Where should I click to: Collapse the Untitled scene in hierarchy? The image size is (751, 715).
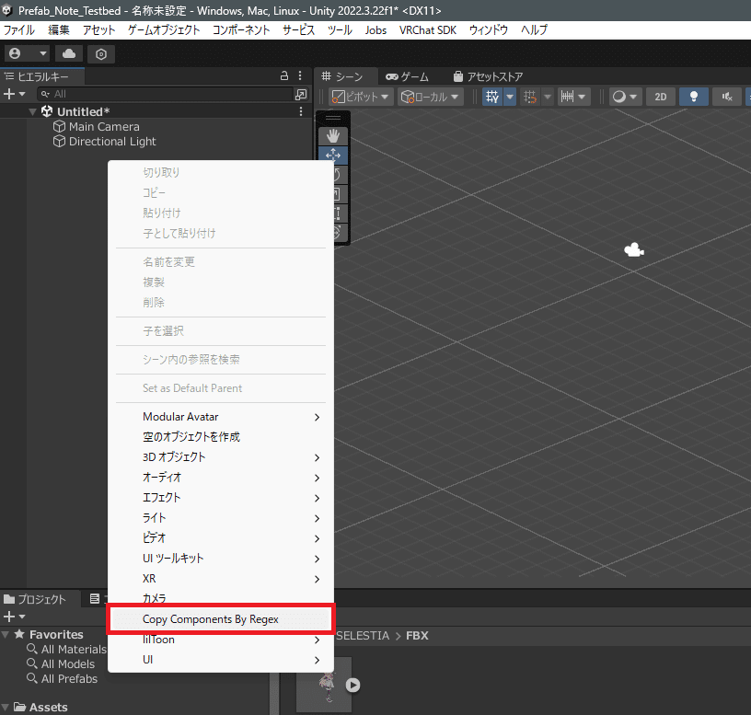click(32, 110)
